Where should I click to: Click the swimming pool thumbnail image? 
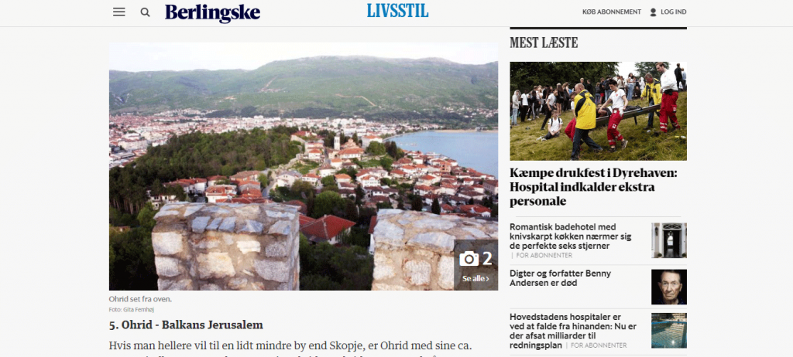[669, 331]
